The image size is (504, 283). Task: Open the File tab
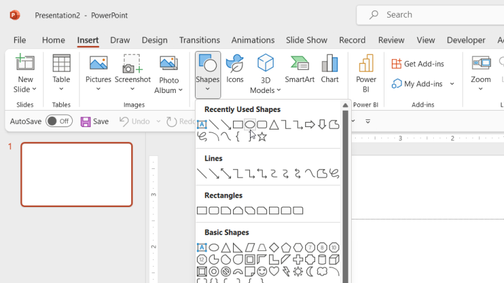(x=20, y=40)
